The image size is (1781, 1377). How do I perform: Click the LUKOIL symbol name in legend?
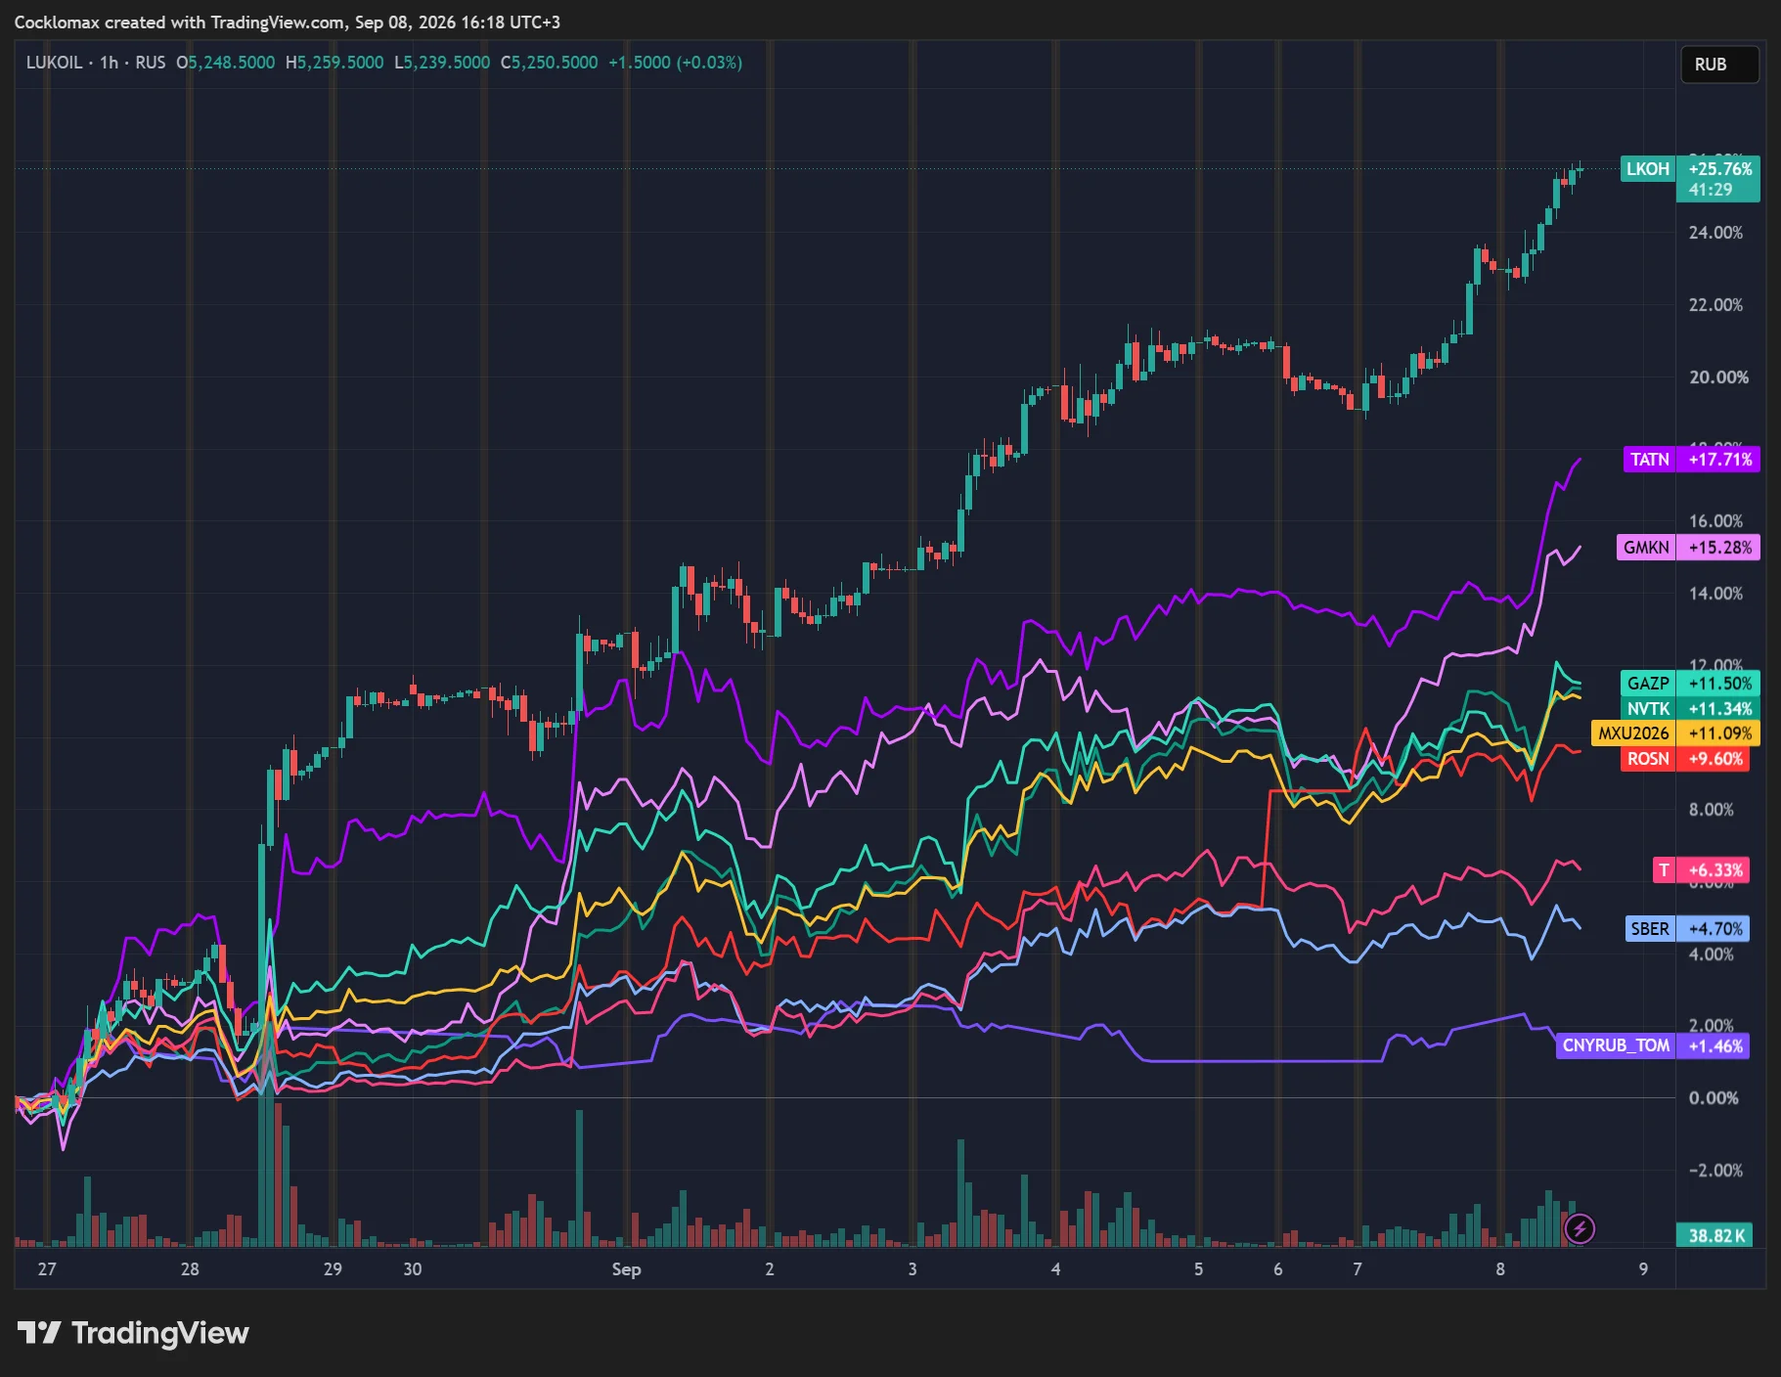pos(54,63)
